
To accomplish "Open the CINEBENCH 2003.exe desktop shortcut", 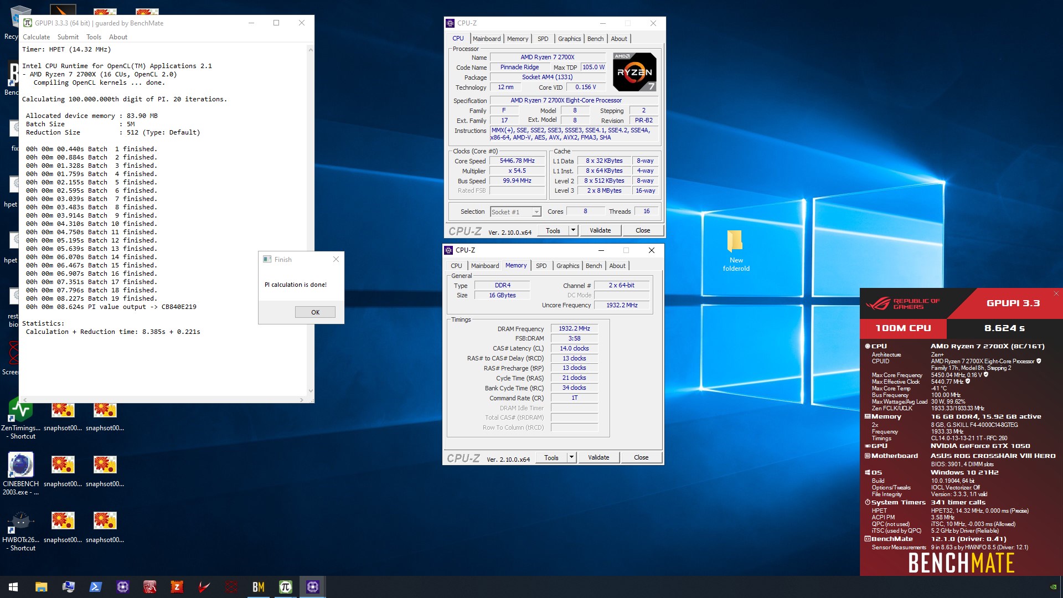I will tap(20, 473).
